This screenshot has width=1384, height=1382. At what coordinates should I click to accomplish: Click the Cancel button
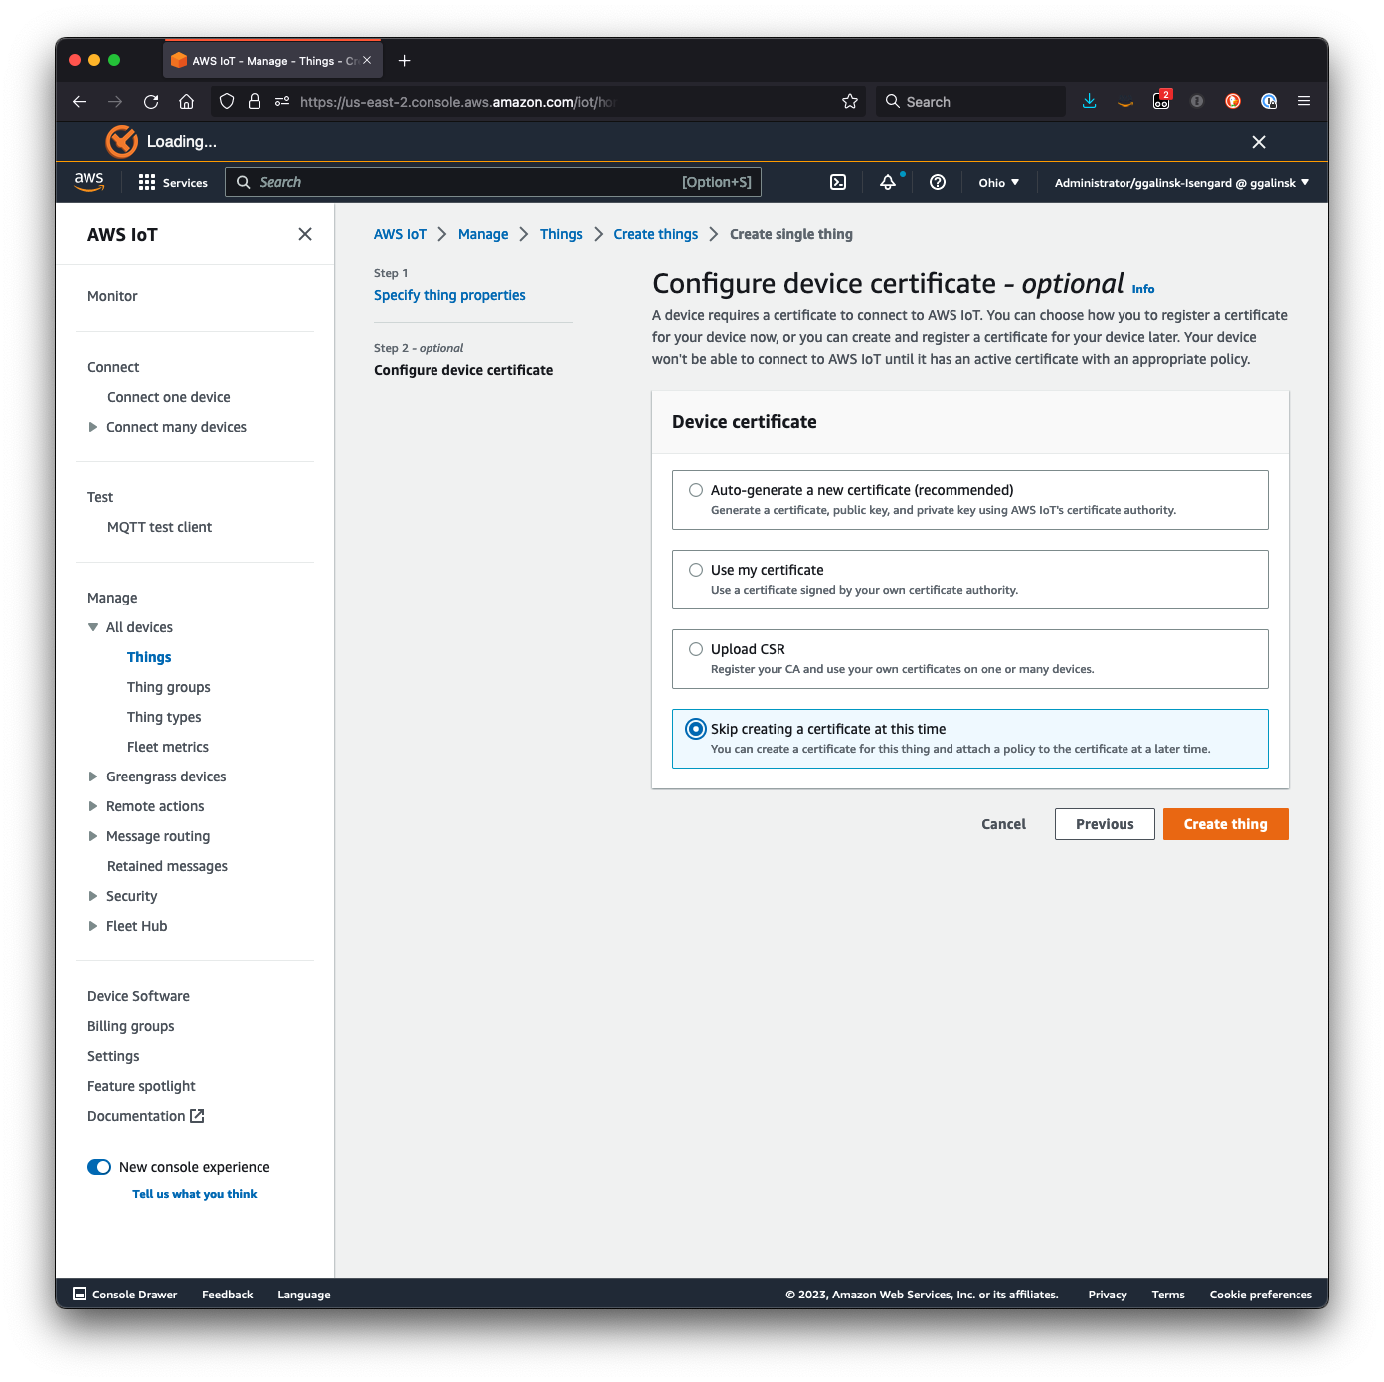pos(1003,824)
